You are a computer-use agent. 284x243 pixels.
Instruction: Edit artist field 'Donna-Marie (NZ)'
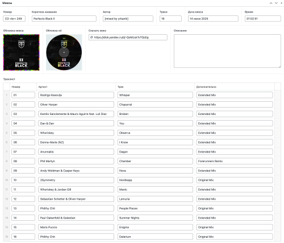pyautogui.click(x=76, y=142)
